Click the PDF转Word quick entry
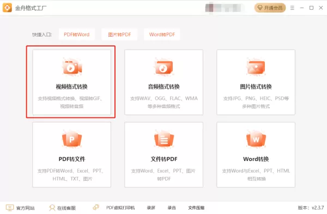327x214 pixels. (76, 34)
